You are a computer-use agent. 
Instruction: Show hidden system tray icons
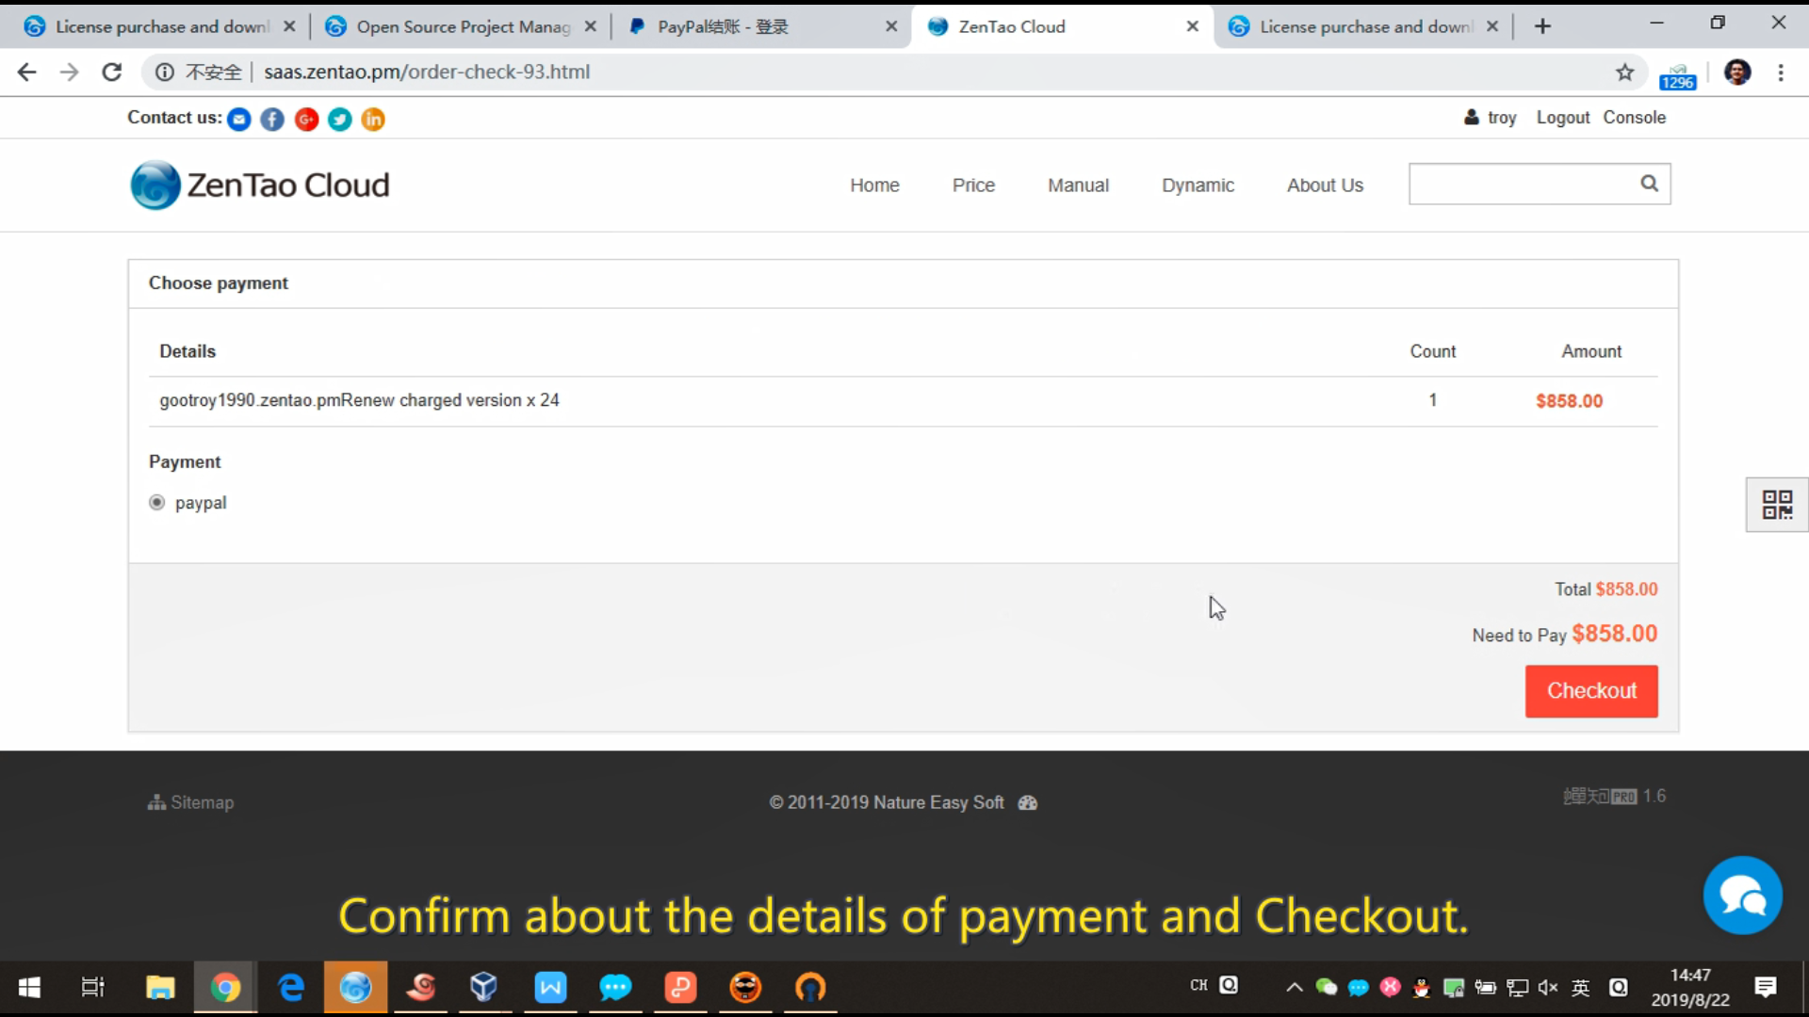pyautogui.click(x=1295, y=987)
